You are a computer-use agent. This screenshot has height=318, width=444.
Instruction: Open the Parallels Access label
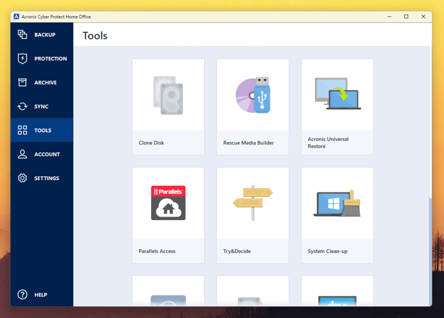157,251
